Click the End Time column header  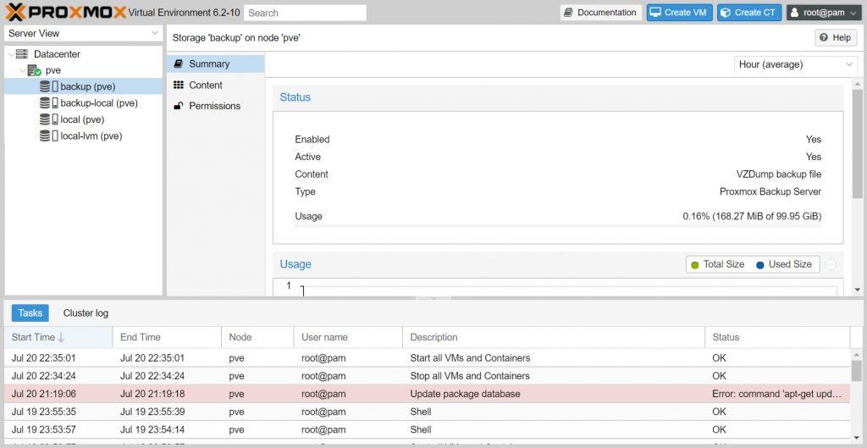click(x=167, y=337)
